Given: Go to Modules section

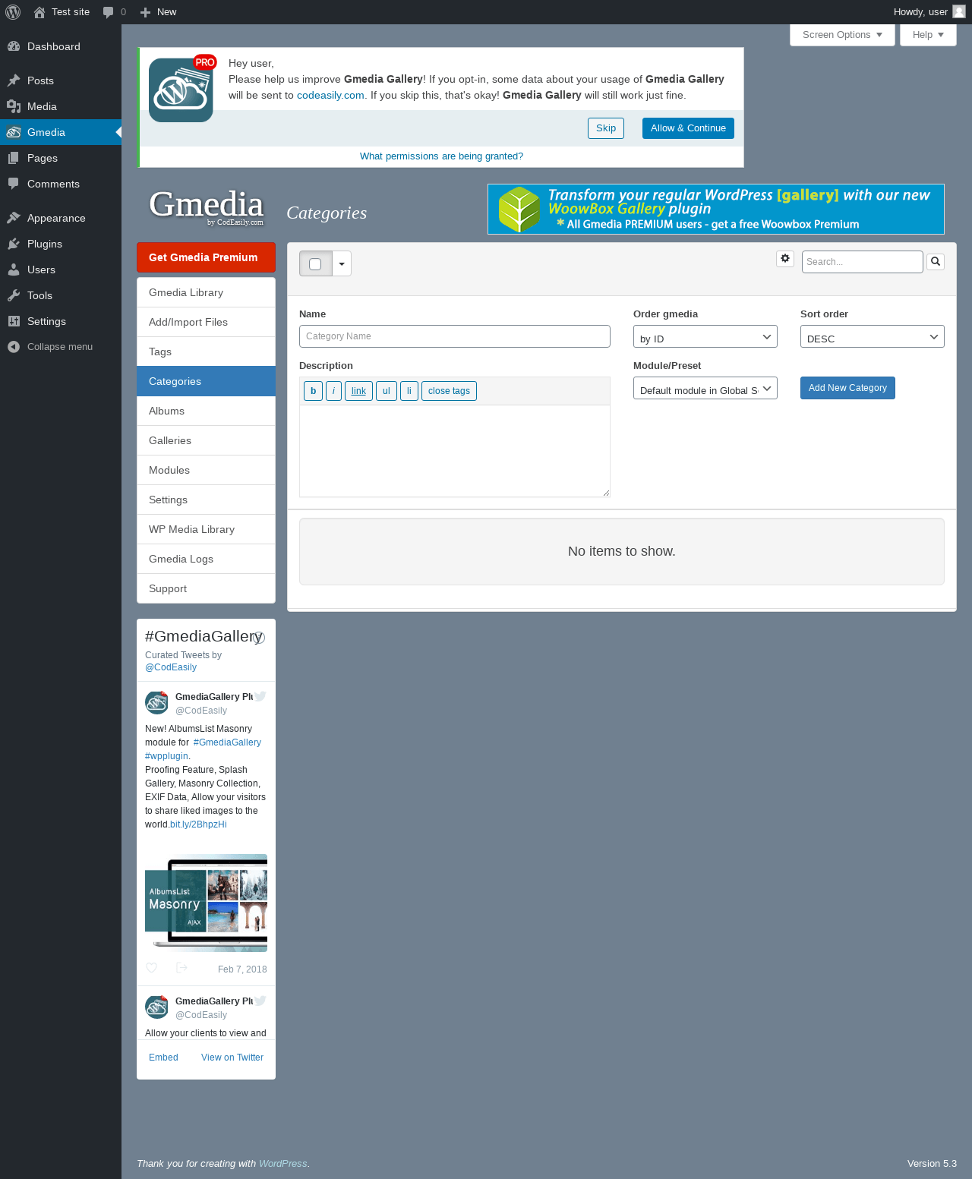Looking at the screenshot, I should click(x=206, y=470).
